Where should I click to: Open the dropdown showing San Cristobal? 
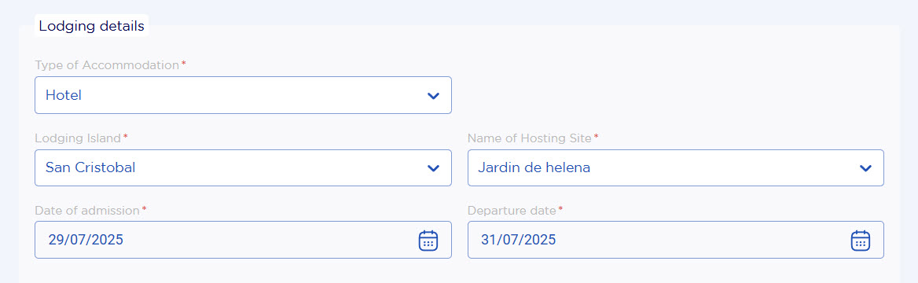(243, 167)
